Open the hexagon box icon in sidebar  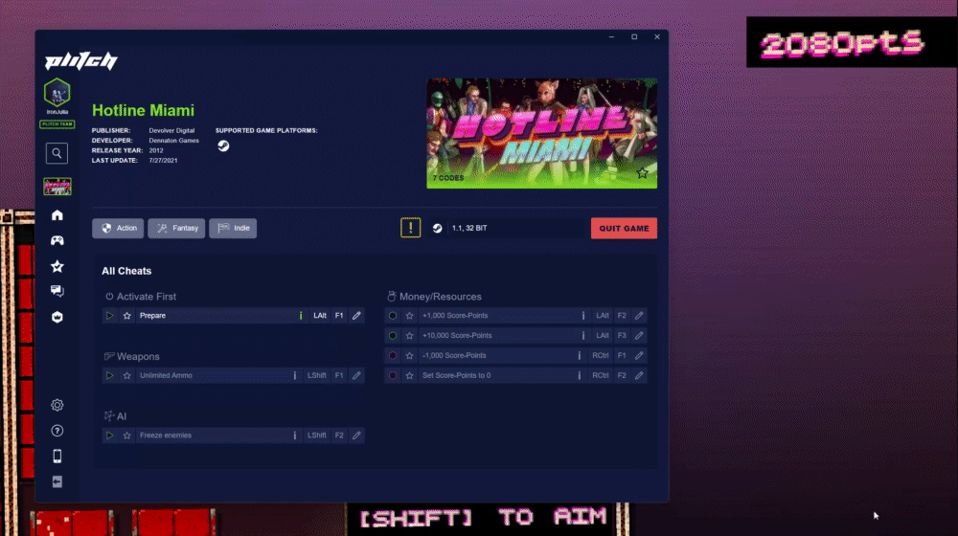[x=57, y=317]
